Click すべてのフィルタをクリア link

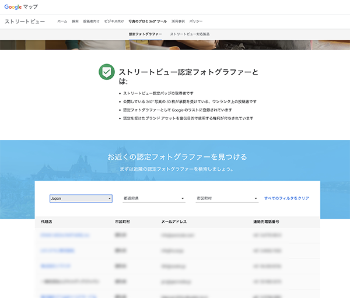pyautogui.click(x=286, y=198)
